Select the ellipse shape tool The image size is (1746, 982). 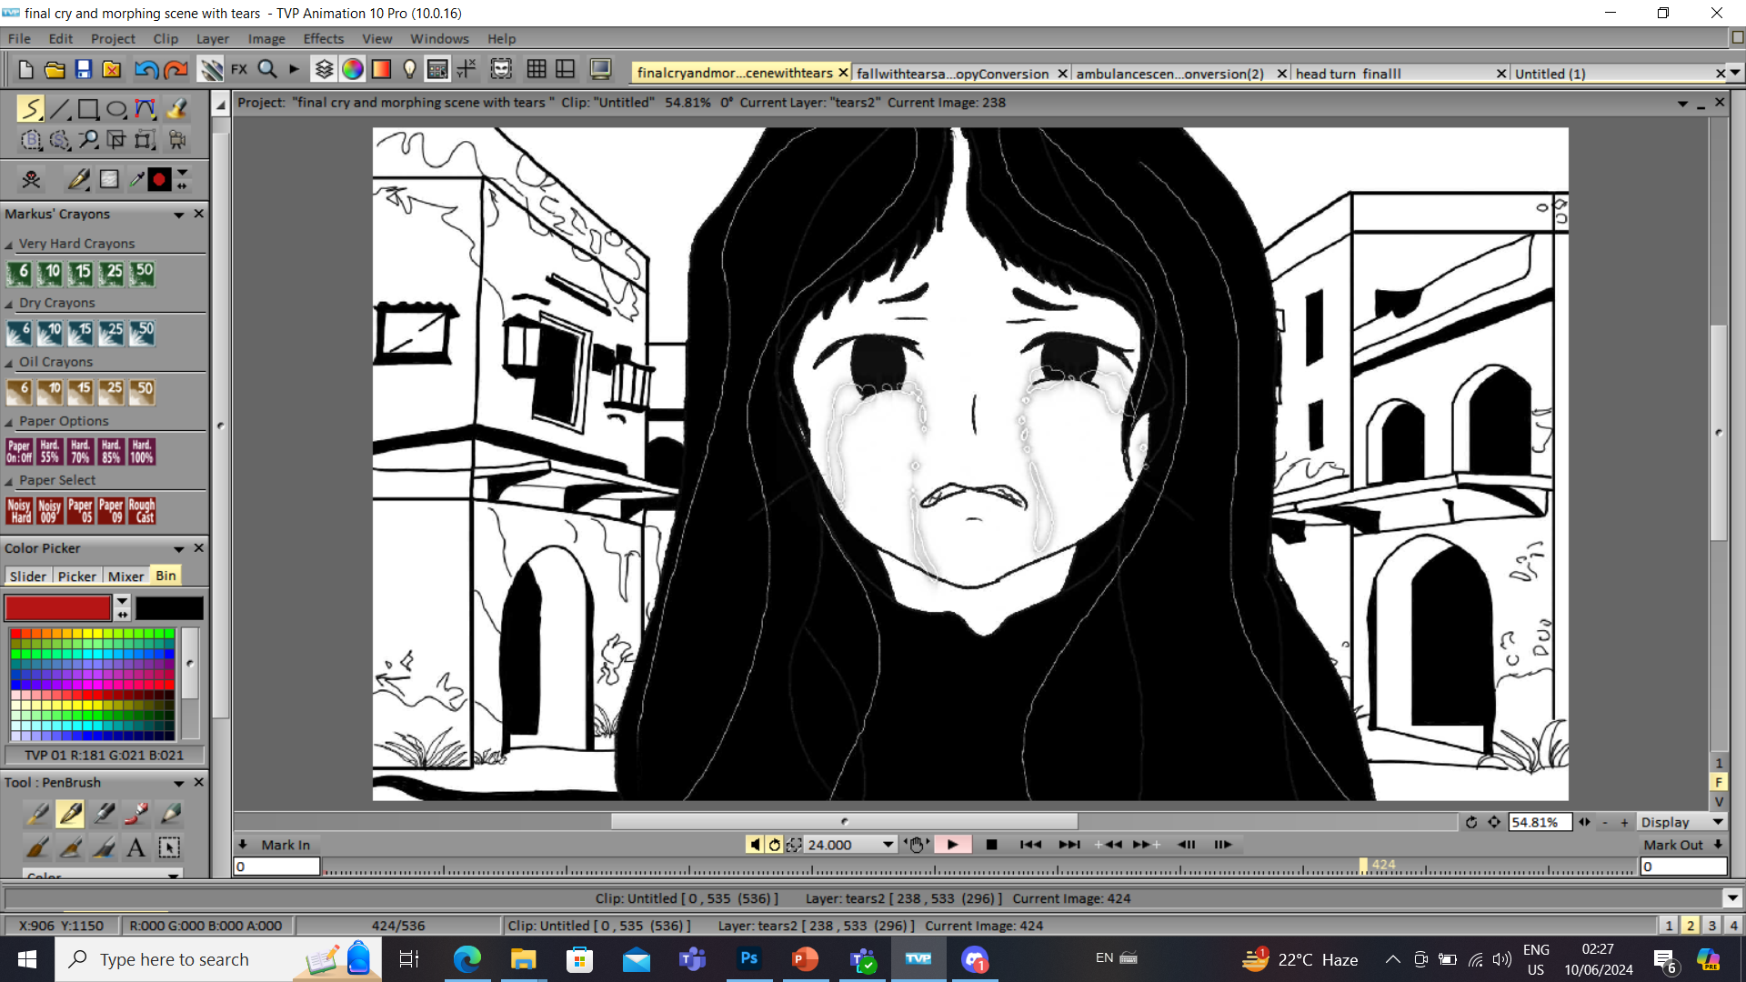pyautogui.click(x=116, y=109)
